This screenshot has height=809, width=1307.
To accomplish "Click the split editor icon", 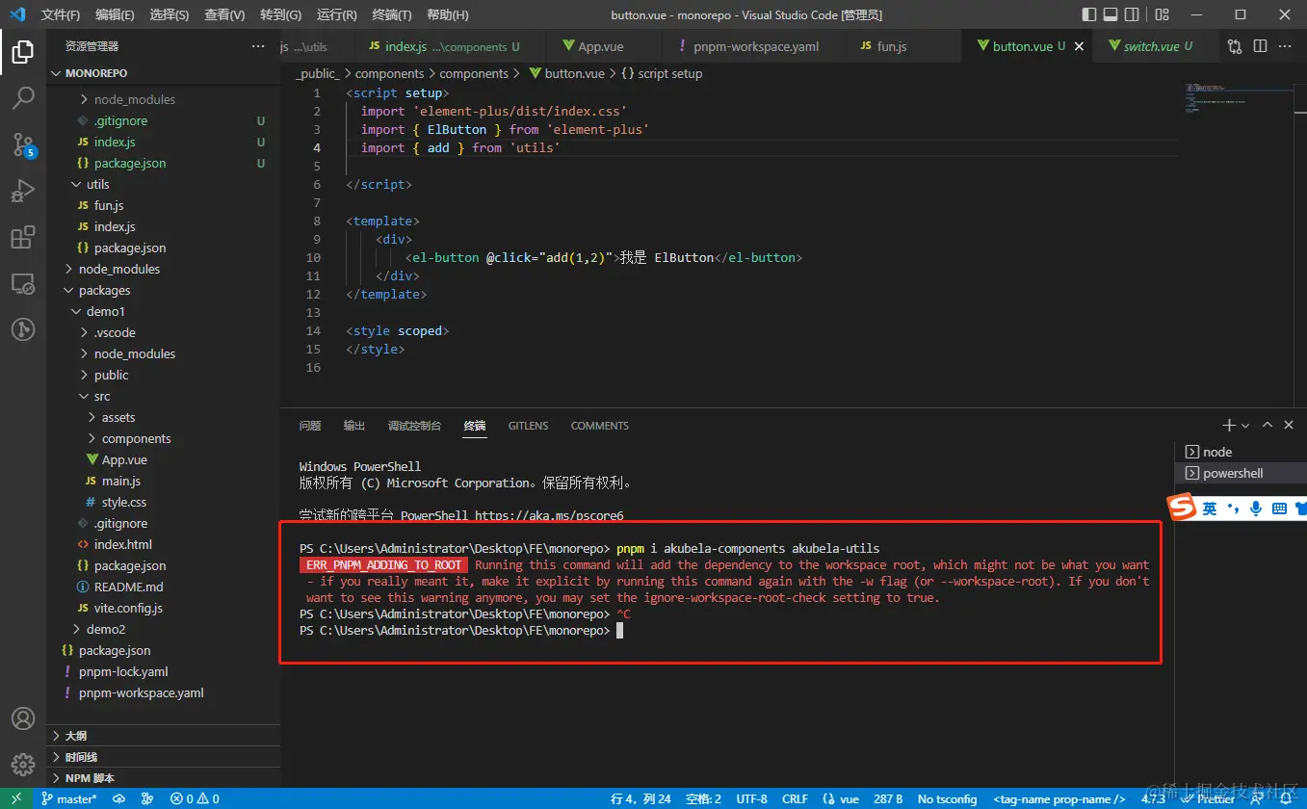I will click(1260, 46).
